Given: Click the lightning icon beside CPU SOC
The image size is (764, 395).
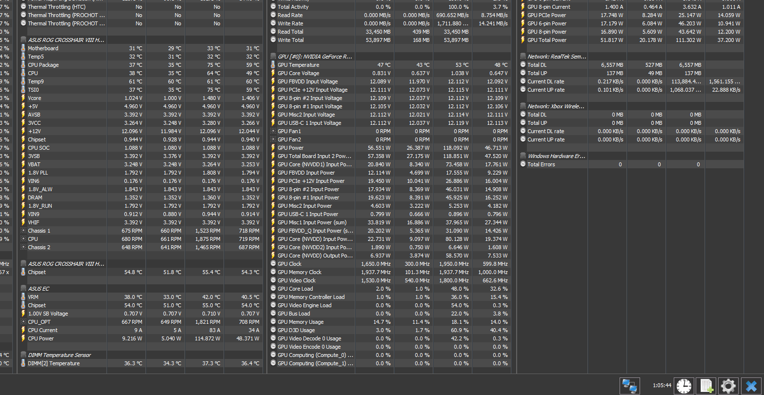Looking at the screenshot, I should coord(23,148).
